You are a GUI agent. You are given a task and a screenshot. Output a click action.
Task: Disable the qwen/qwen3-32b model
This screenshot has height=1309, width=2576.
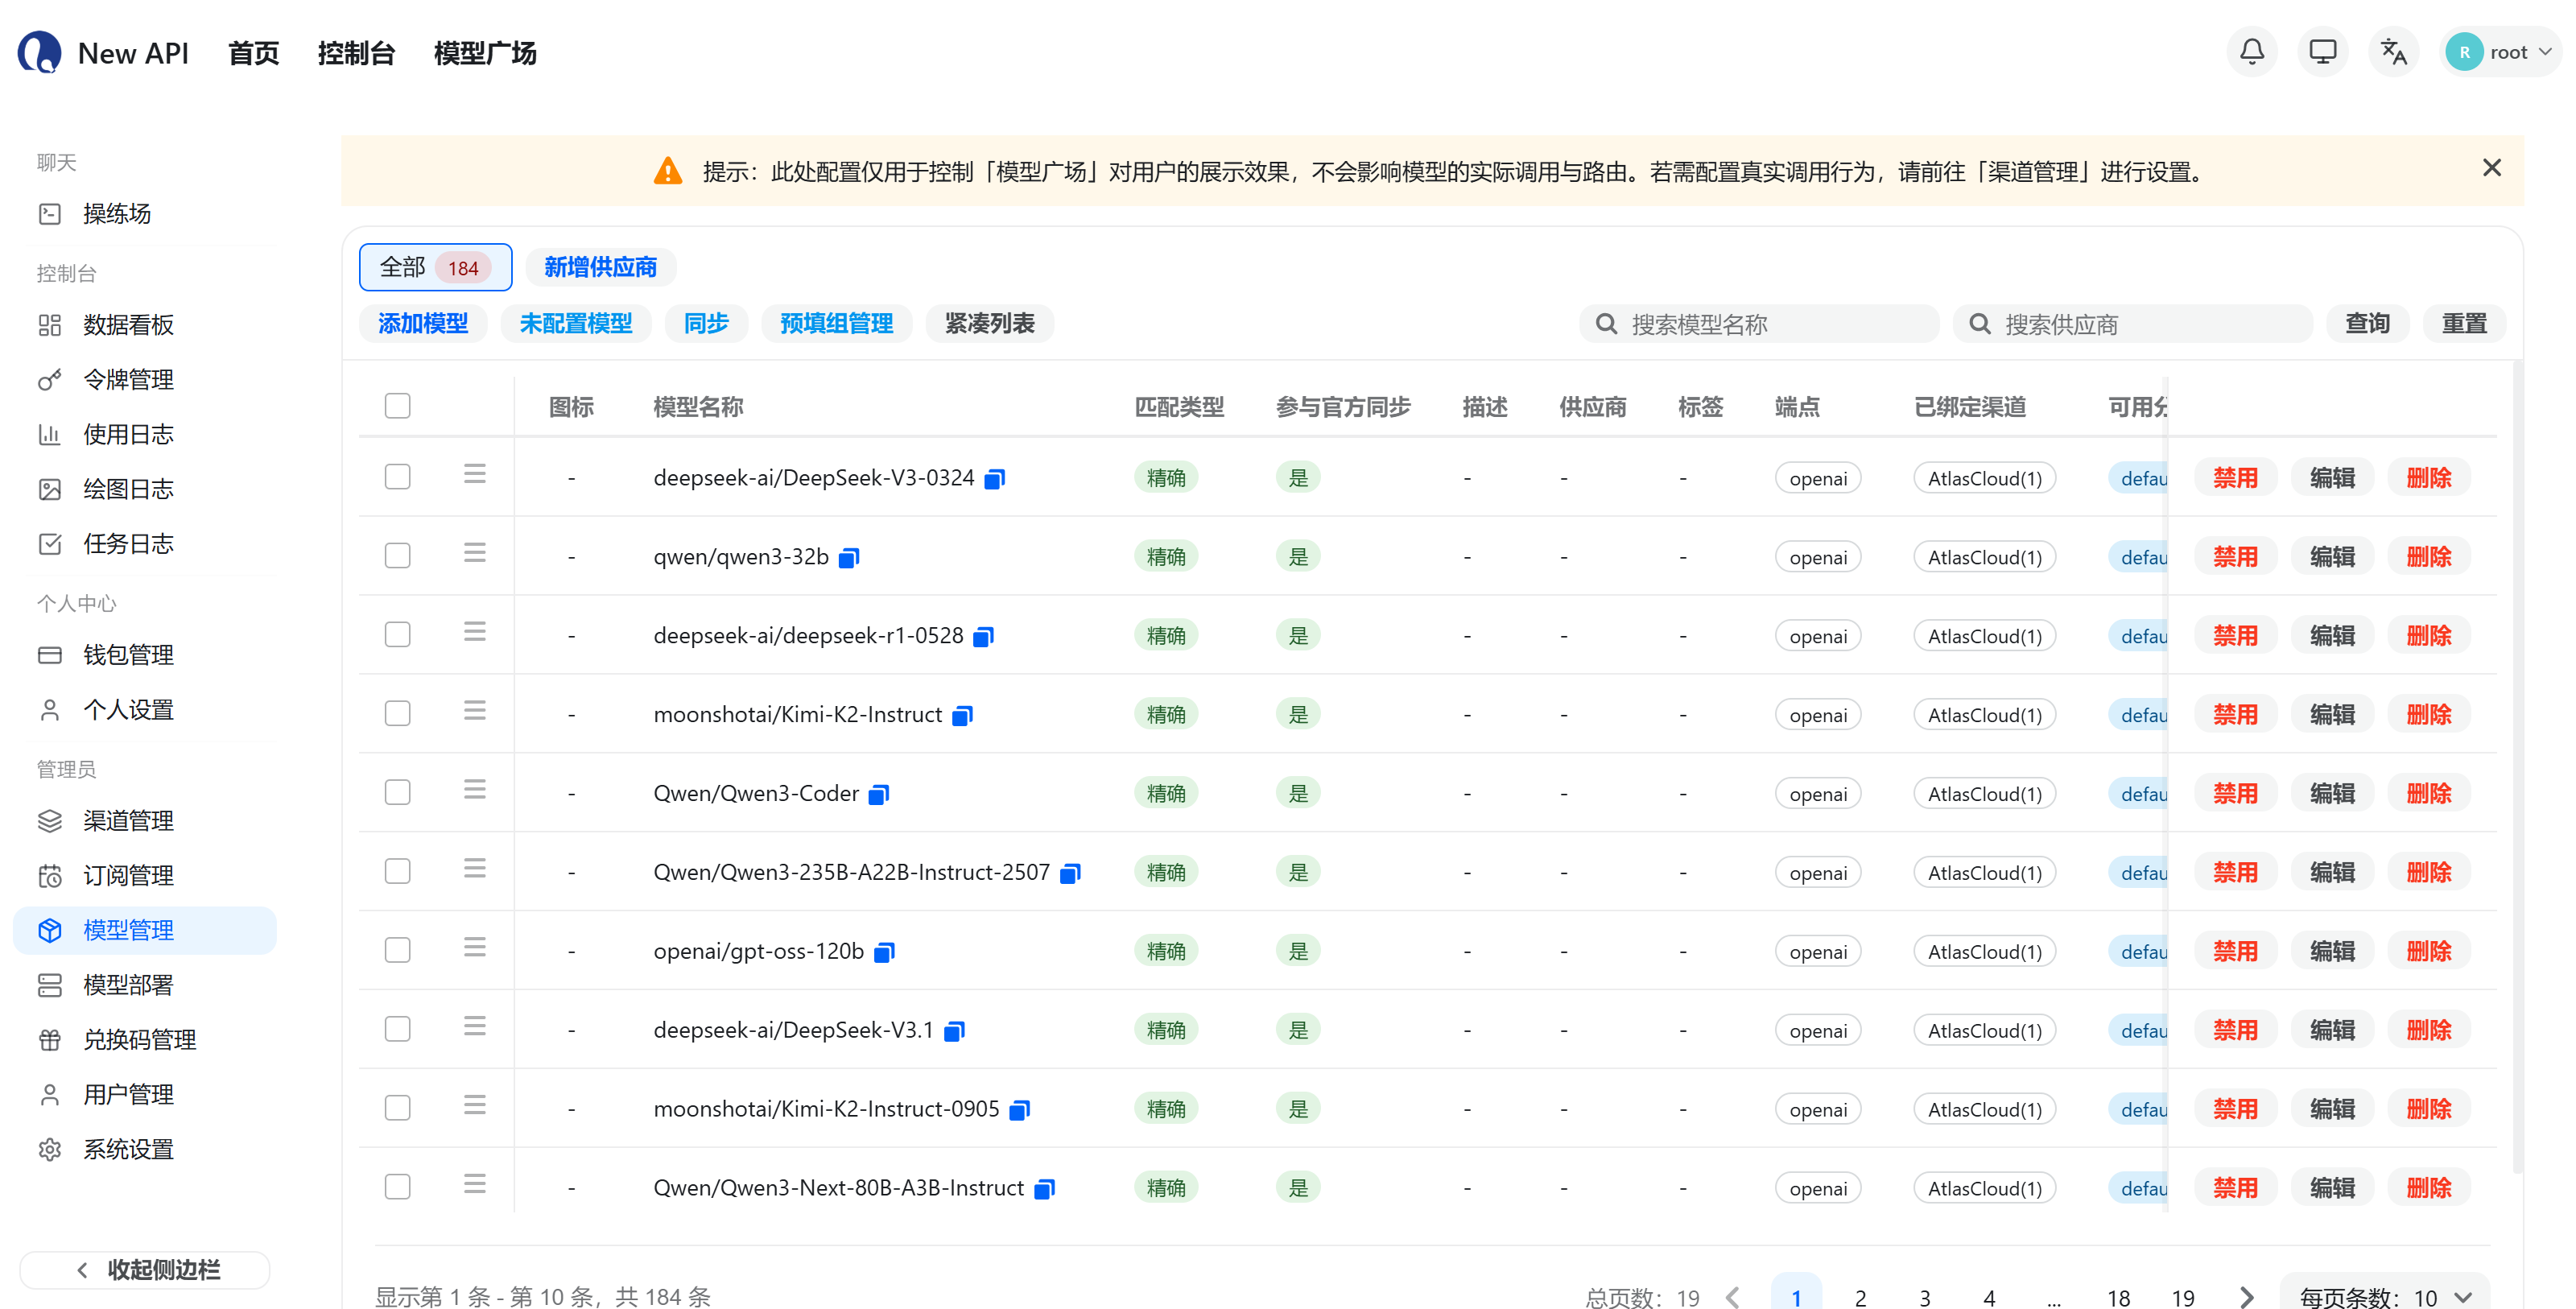click(2235, 558)
